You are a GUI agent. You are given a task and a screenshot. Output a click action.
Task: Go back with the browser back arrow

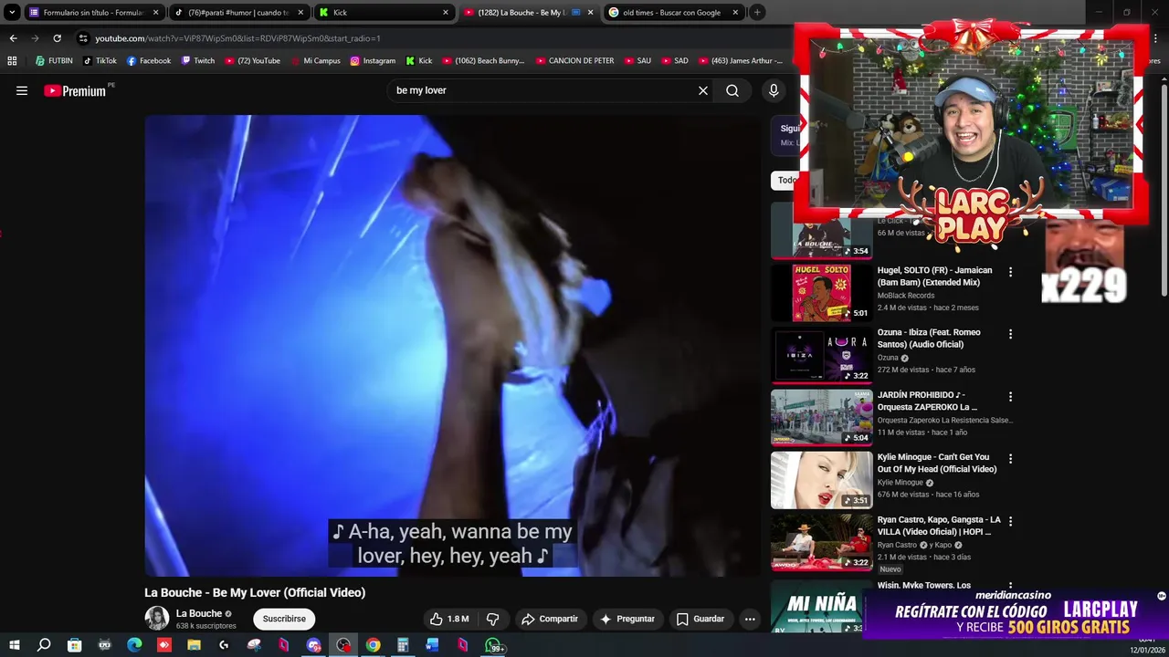pyautogui.click(x=13, y=38)
